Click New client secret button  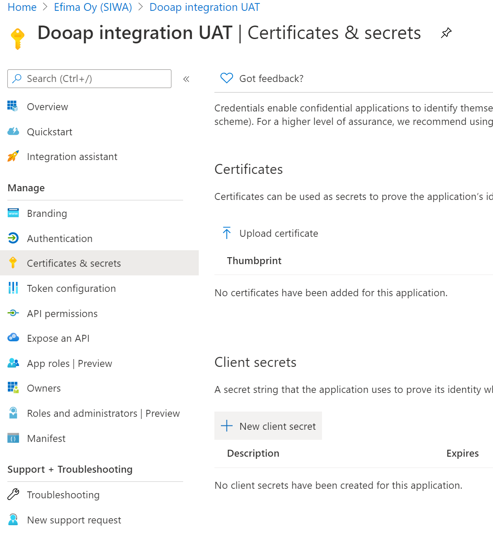(x=268, y=426)
